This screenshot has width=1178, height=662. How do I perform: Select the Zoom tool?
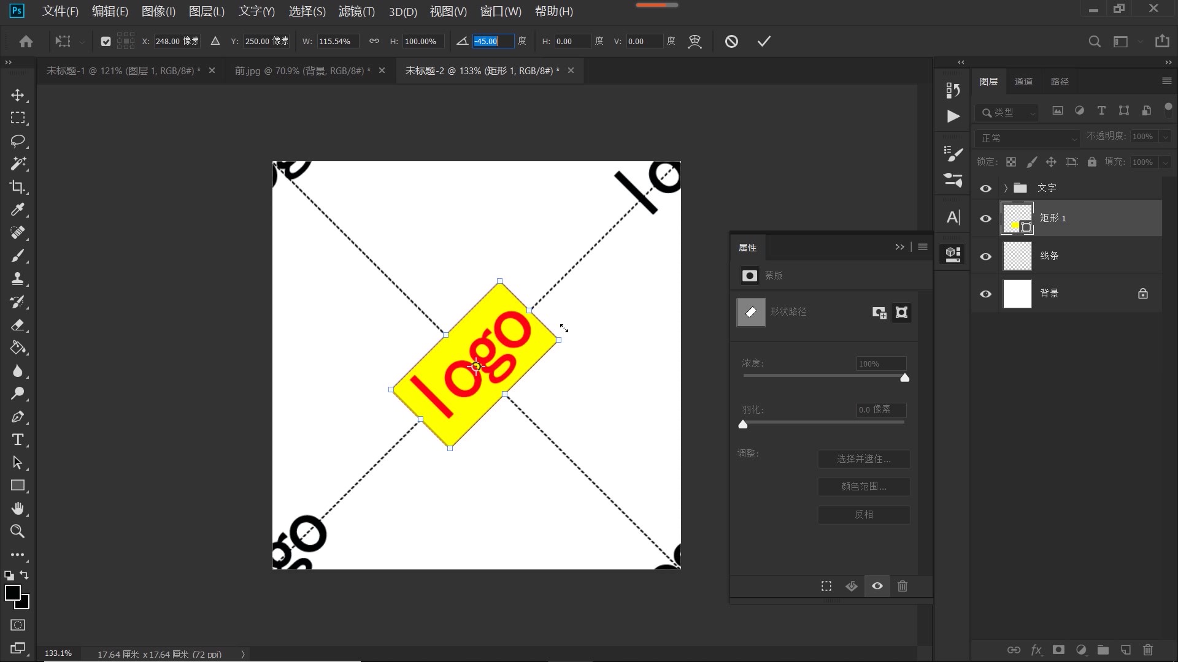click(18, 531)
